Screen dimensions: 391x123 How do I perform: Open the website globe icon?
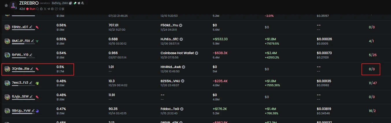click(x=52, y=9)
